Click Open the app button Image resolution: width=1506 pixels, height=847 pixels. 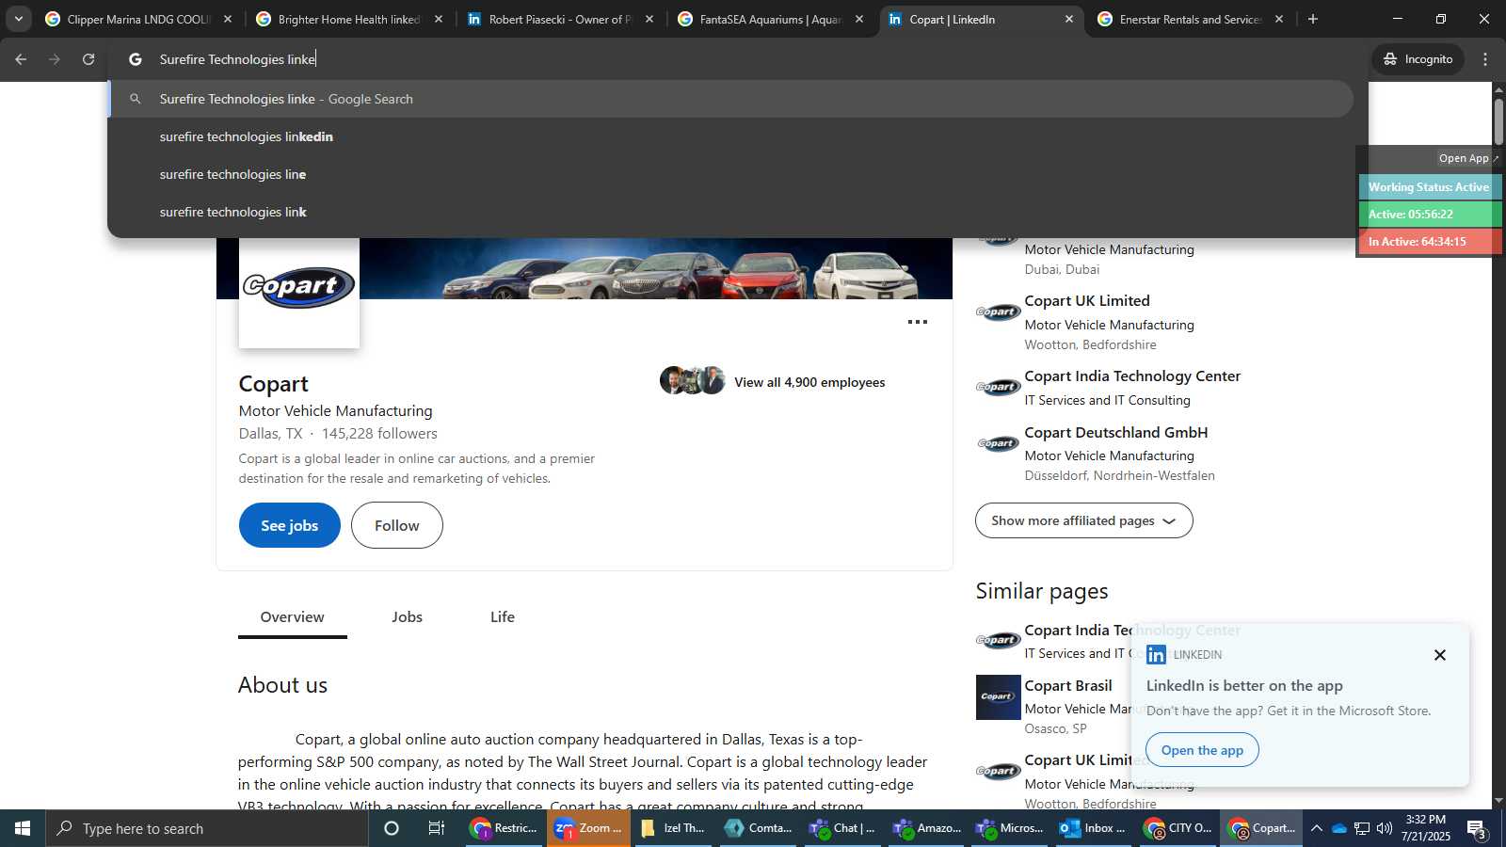(1202, 750)
